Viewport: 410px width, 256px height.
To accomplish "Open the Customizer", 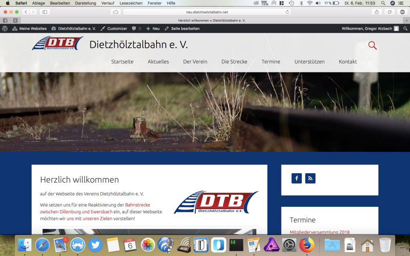I will pos(114,28).
